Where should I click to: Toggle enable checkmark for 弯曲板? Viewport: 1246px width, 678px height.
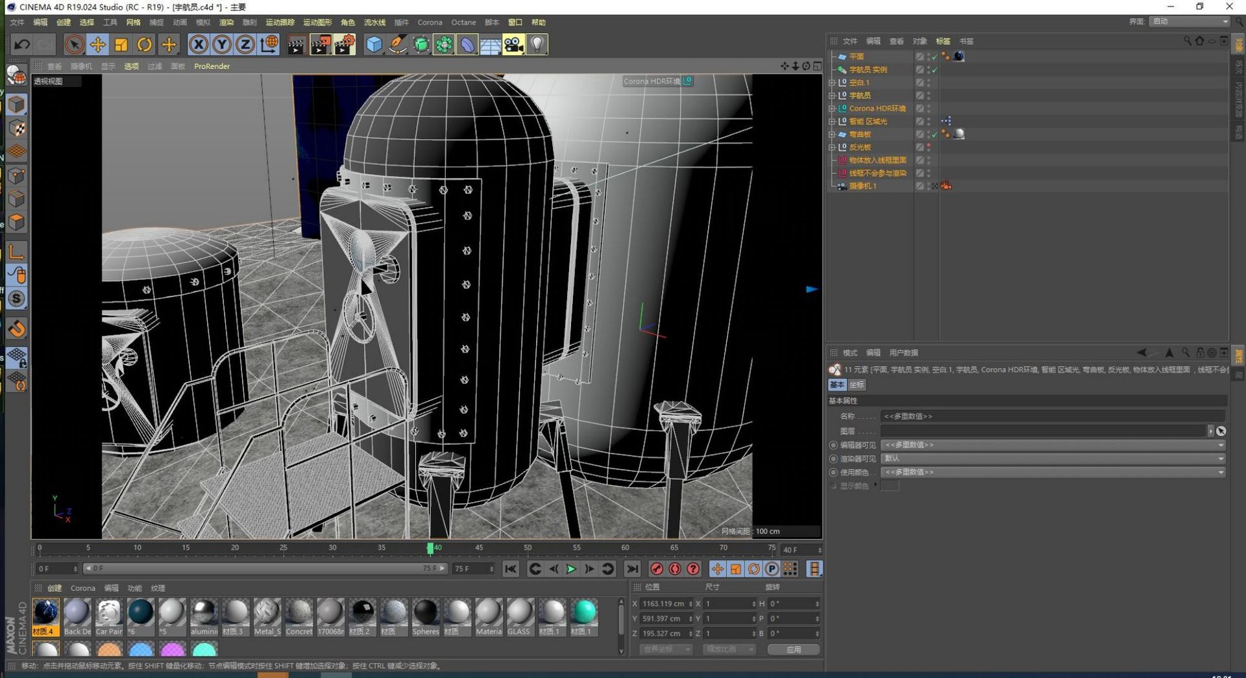[934, 134]
